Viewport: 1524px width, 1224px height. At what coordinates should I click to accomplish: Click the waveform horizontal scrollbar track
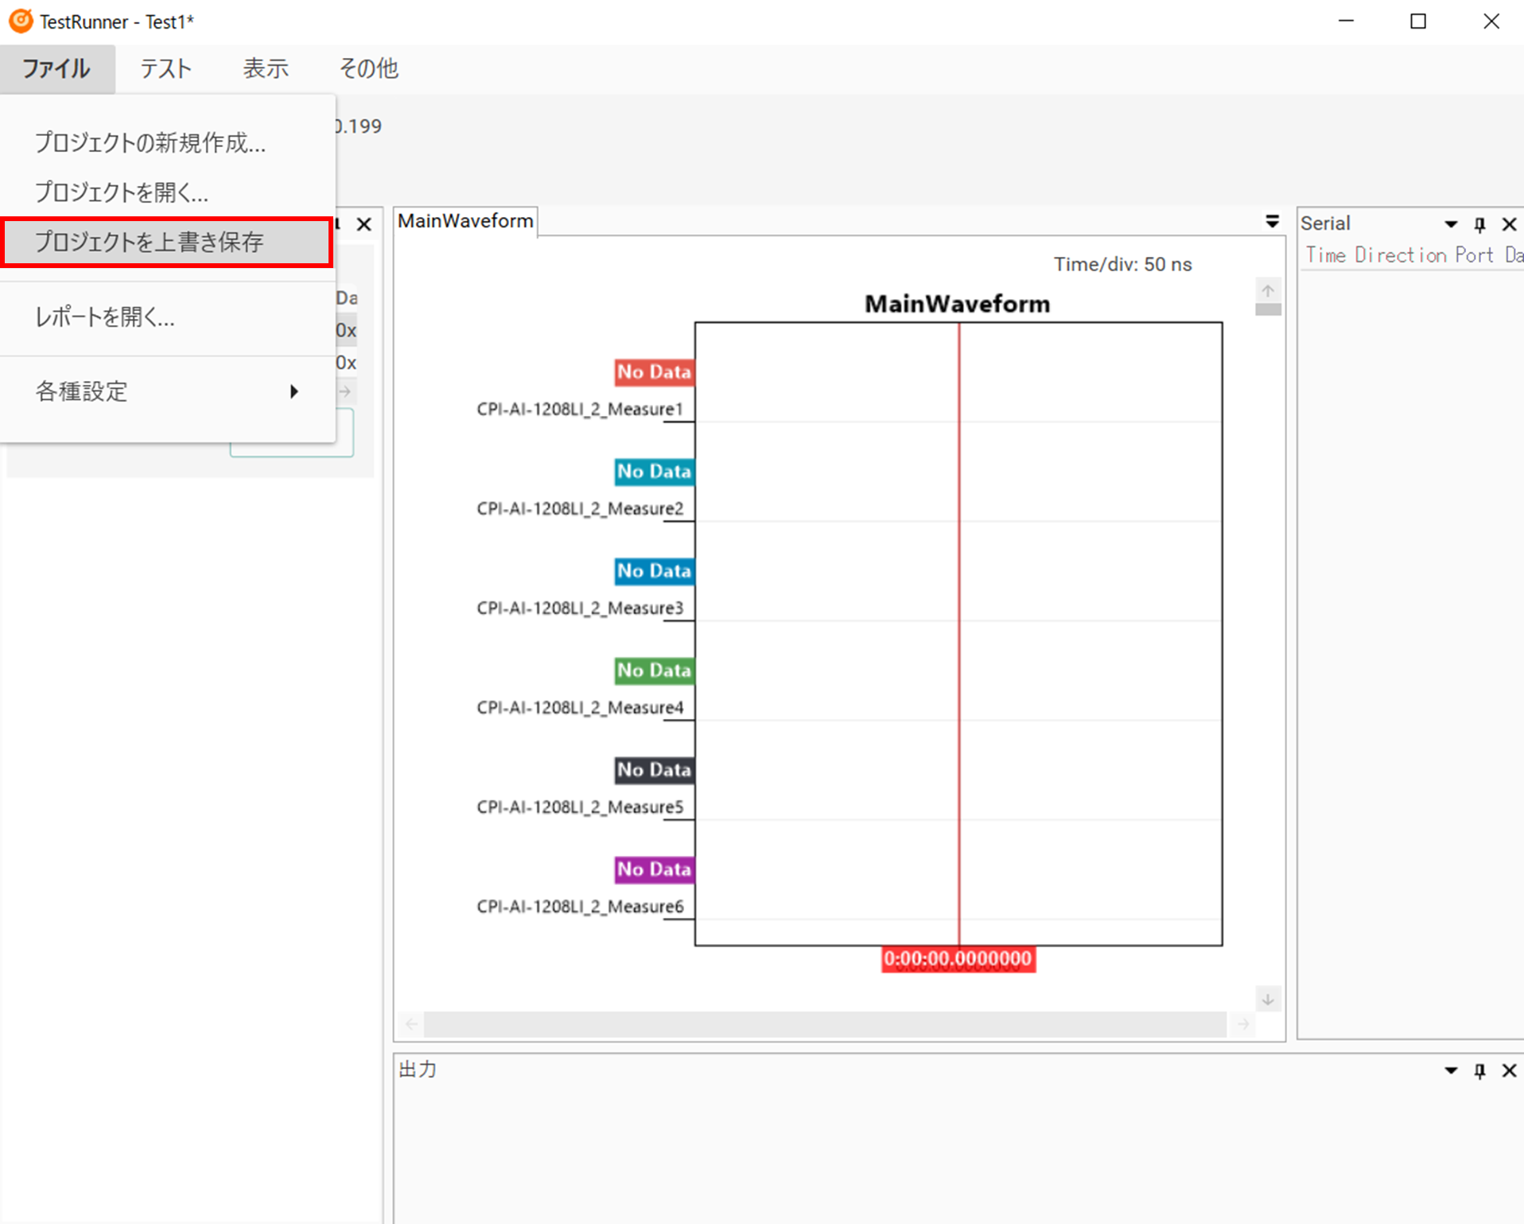click(x=824, y=1024)
